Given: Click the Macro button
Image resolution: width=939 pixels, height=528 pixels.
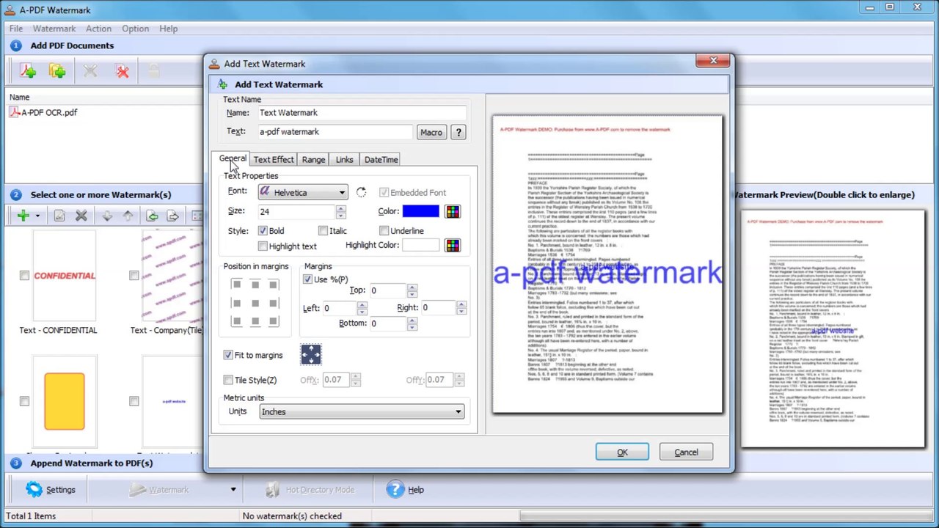Looking at the screenshot, I should pos(431,132).
